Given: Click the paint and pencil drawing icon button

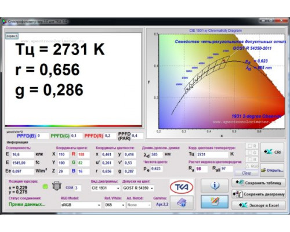Looking at the screenshot, I should 215,202.
